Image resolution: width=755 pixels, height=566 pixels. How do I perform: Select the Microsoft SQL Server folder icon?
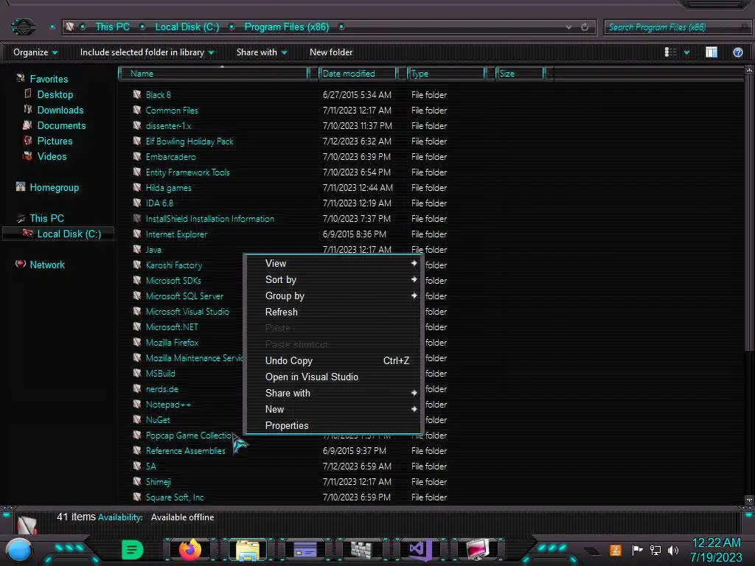(x=137, y=296)
